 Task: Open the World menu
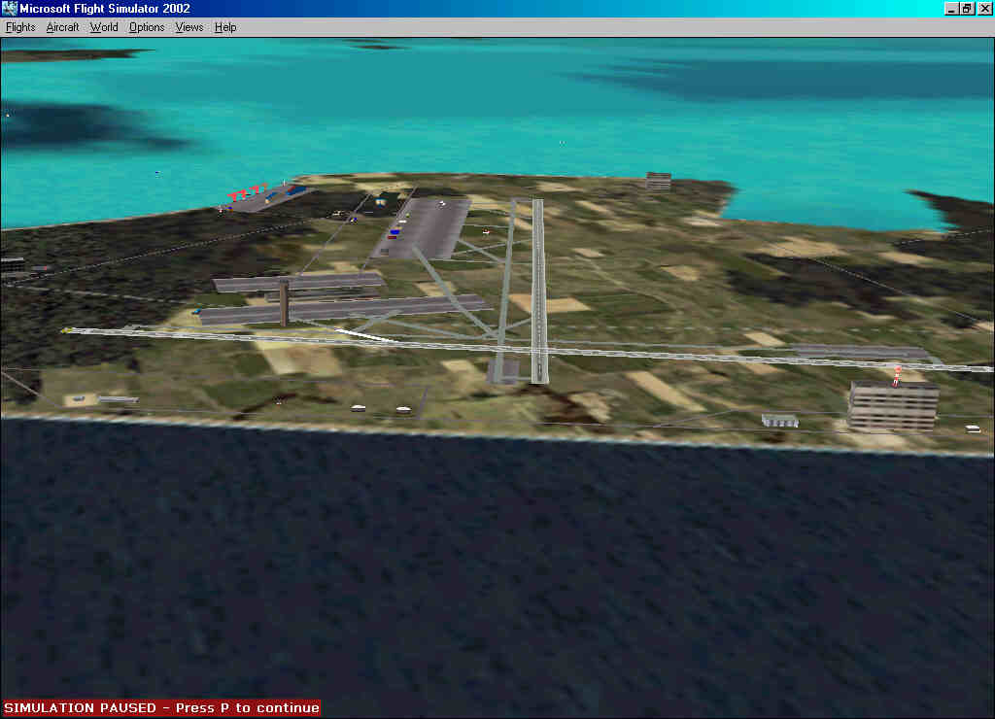tap(104, 27)
